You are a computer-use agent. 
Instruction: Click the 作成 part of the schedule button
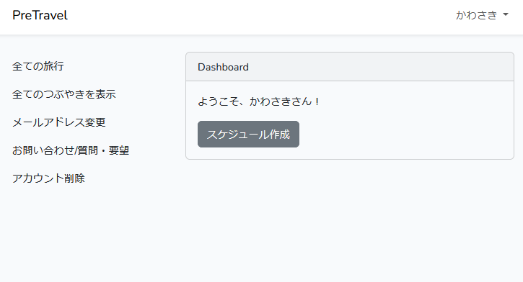[x=279, y=135]
